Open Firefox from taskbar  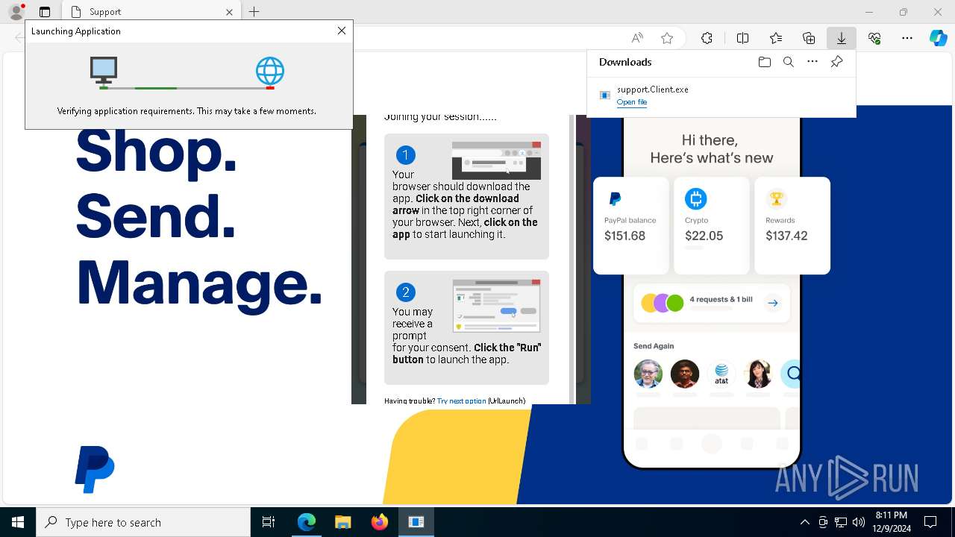[x=379, y=522]
